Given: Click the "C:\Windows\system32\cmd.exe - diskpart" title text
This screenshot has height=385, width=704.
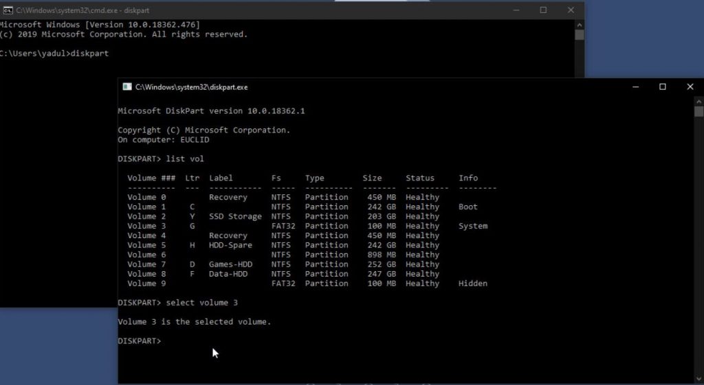Looking at the screenshot, I should [82, 10].
